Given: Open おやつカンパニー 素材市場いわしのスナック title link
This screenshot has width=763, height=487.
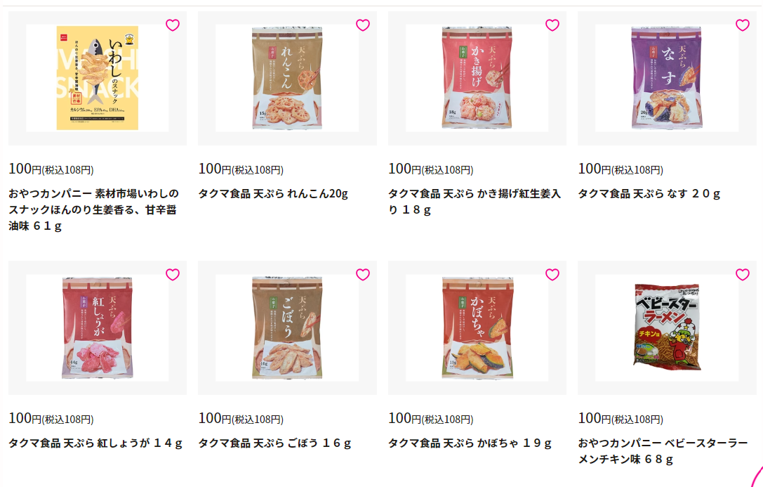Looking at the screenshot, I should [x=93, y=210].
